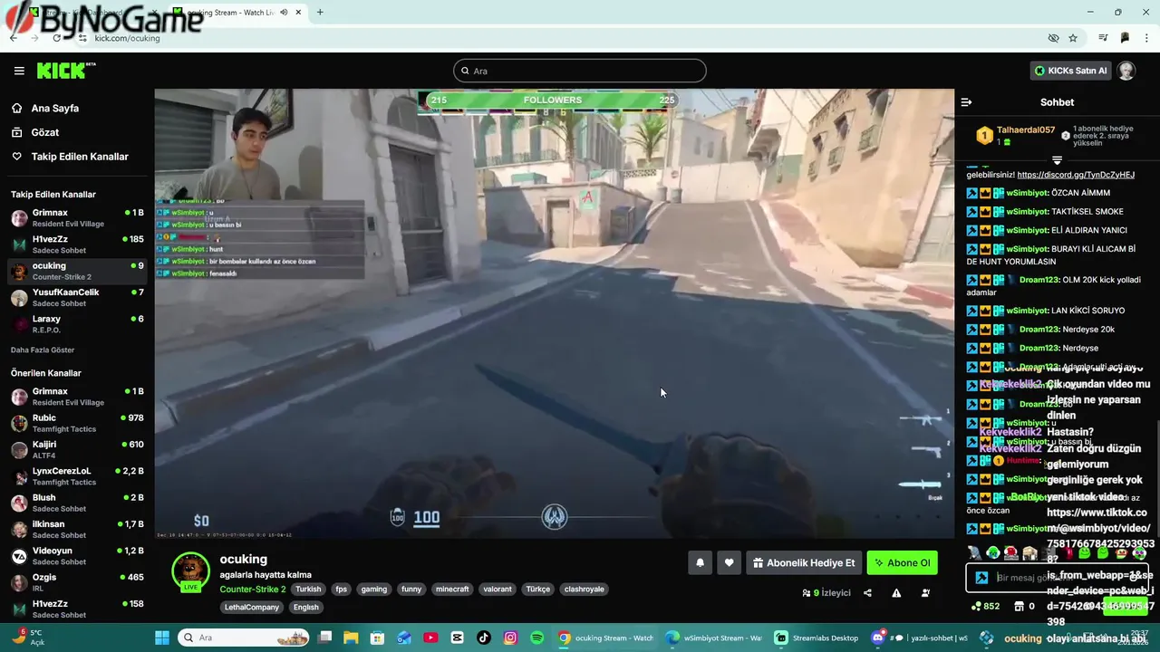This screenshot has width=1160, height=652.
Task: Open File Explorer from taskbar
Action: [351, 638]
